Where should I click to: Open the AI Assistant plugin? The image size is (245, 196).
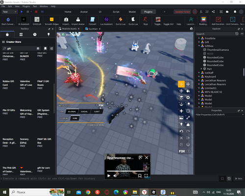(x=24, y=21)
